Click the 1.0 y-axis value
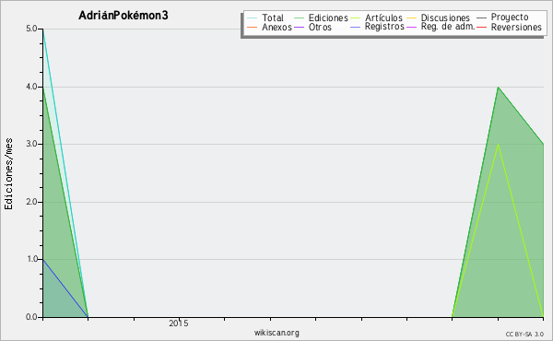Viewport: 553px width, 341px height. (x=31, y=259)
